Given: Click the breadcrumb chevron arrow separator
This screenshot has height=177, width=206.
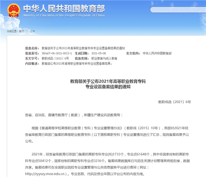Looking at the screenshot, I should (27, 31).
